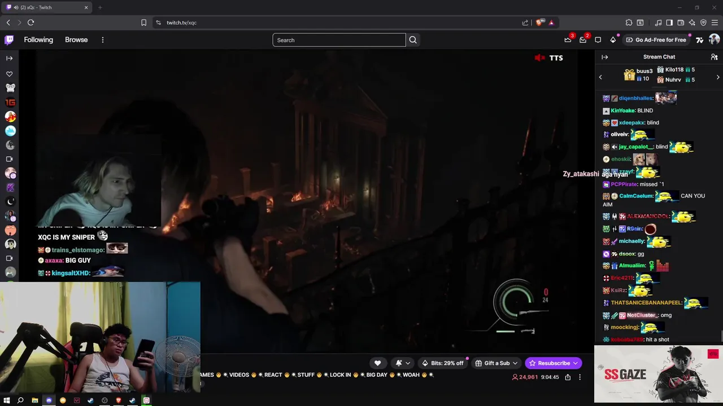The image size is (723, 406).
Task: Open the chat community users icon
Action: [x=714, y=57]
